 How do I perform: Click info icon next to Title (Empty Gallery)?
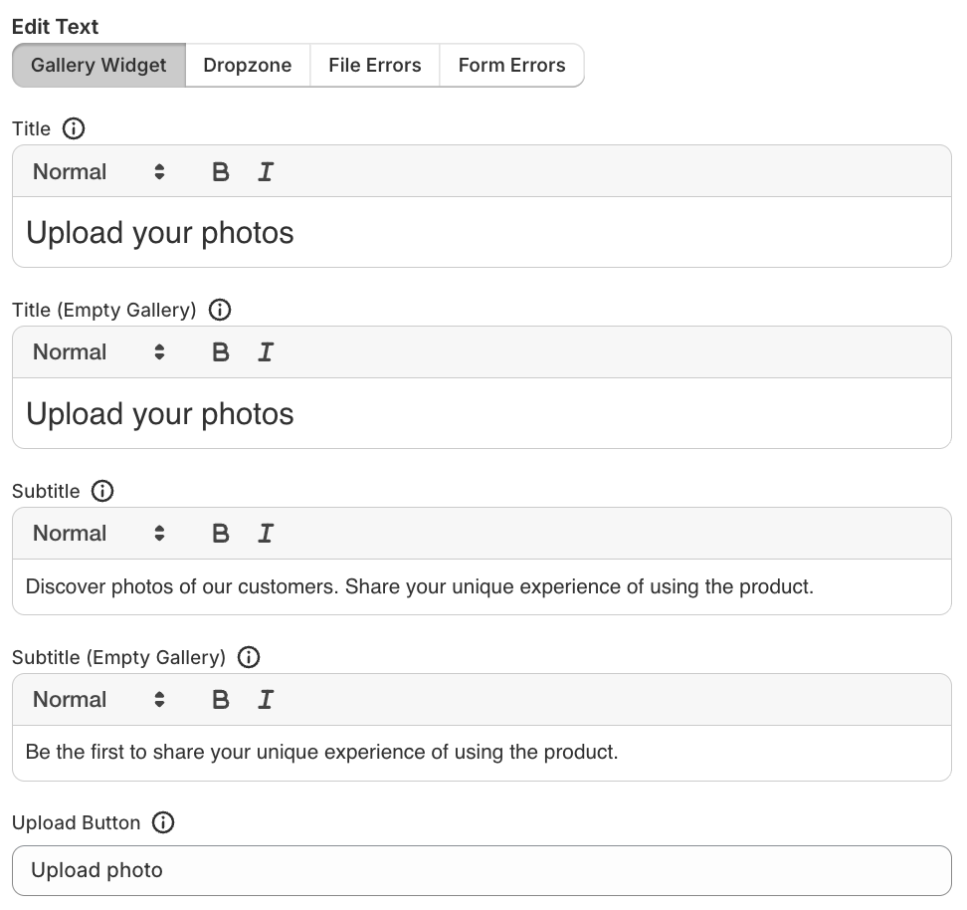220,310
